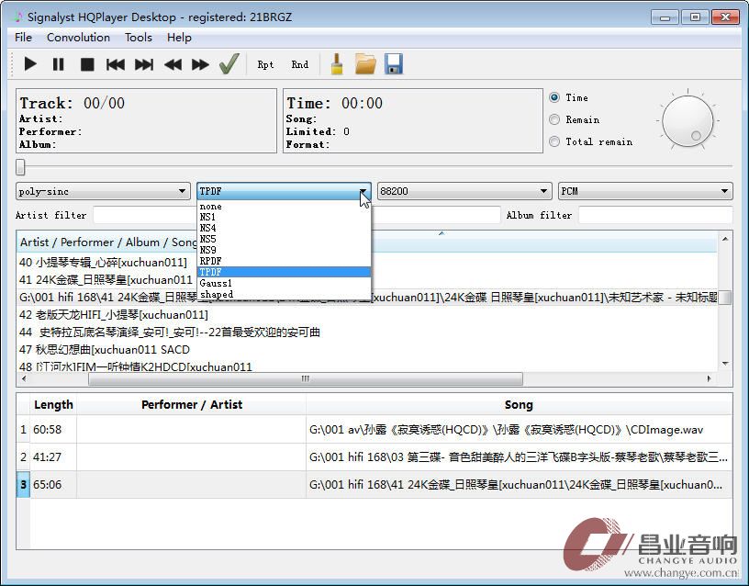Select playlist track 1 with length 60:58

375,430
